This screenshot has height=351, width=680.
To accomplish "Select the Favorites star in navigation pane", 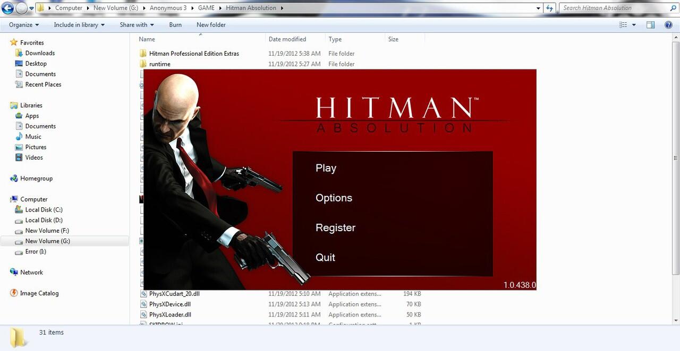I will tap(14, 42).
